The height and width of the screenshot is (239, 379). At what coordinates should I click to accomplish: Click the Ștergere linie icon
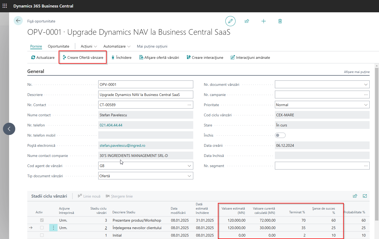(x=108, y=196)
